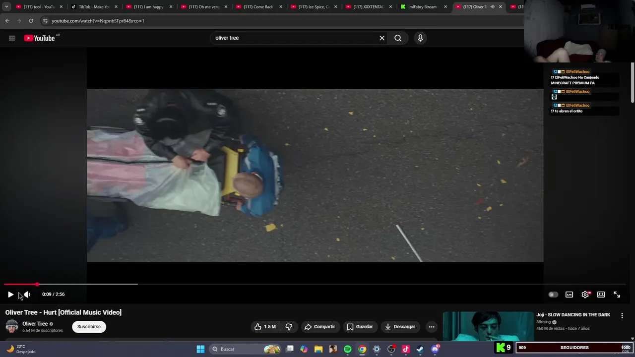
Task: Open the taskbar weather widget showing 22°C
Action: pos(21,349)
